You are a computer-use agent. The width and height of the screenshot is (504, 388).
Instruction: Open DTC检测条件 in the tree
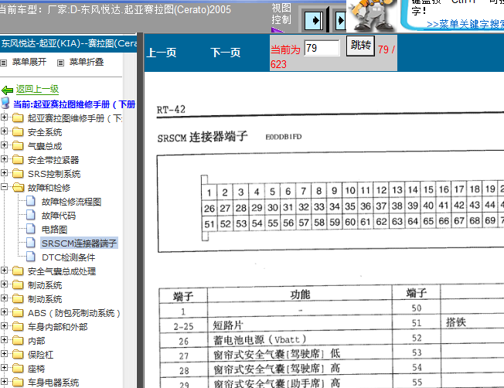click(x=69, y=257)
